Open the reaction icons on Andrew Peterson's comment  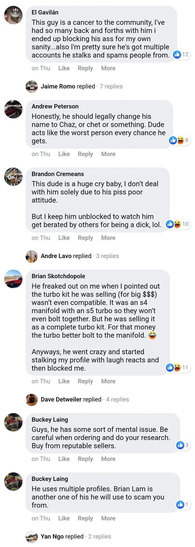coord(179,140)
